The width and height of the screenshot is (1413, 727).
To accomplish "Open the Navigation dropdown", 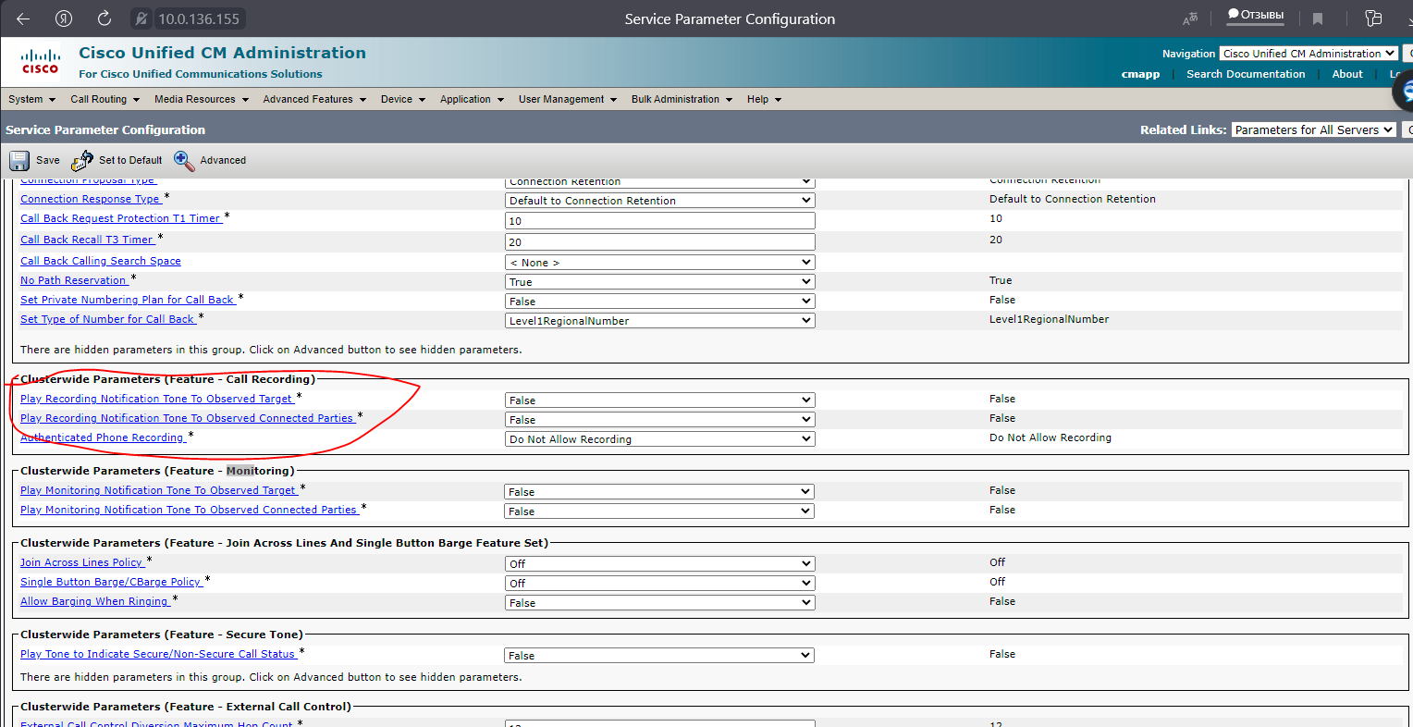I will 1308,54.
